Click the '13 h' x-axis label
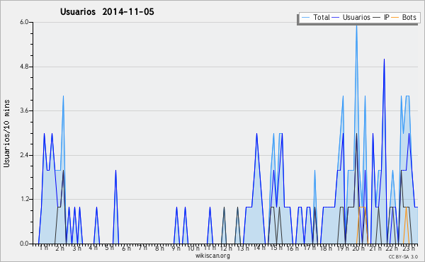 pos(243,248)
